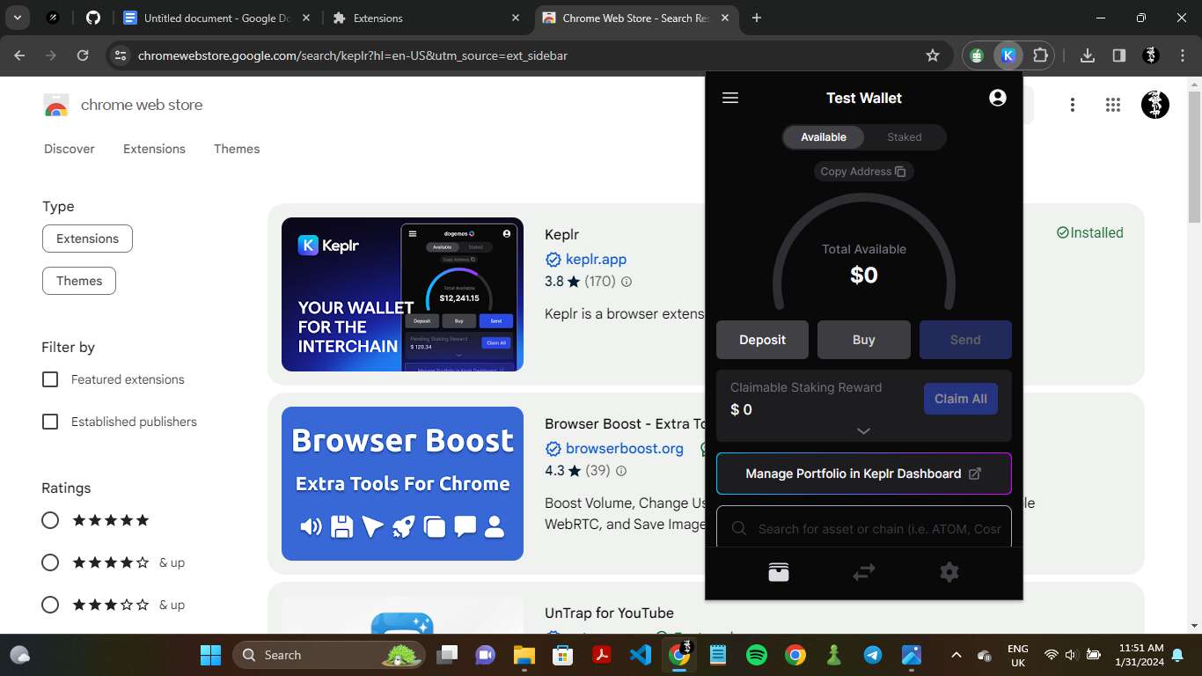This screenshot has width=1202, height=676.
Task: Open the Windows Start menu
Action: point(211,655)
